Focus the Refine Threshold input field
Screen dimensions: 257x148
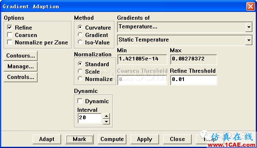(193, 80)
